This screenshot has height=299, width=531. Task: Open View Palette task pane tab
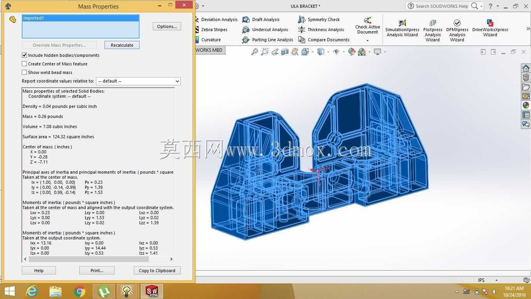pyautogui.click(x=526, y=96)
